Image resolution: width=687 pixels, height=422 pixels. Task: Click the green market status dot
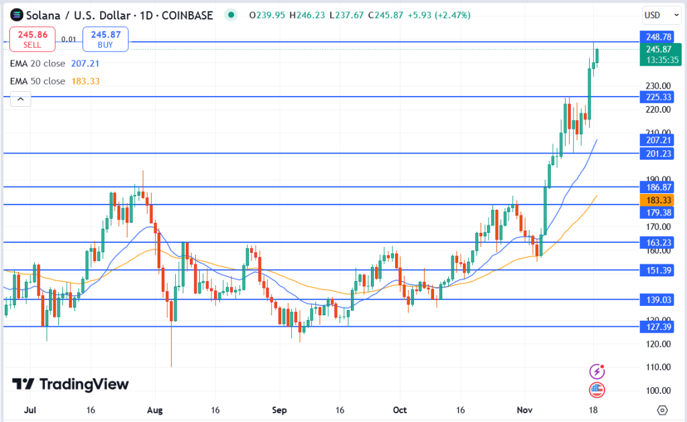(231, 15)
